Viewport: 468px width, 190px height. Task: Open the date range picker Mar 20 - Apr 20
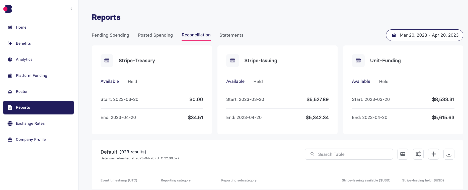(424, 35)
